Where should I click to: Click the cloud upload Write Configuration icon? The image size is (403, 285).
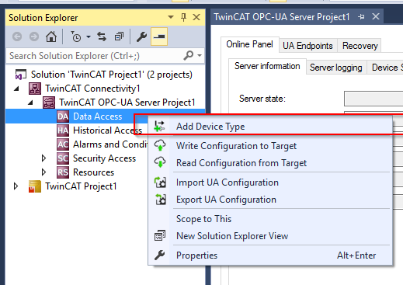click(x=160, y=145)
